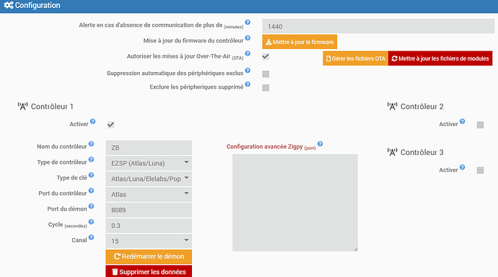498x277 pixels.
Task: Click antenna icon next to Contrôleur 1
Action: 22,106
